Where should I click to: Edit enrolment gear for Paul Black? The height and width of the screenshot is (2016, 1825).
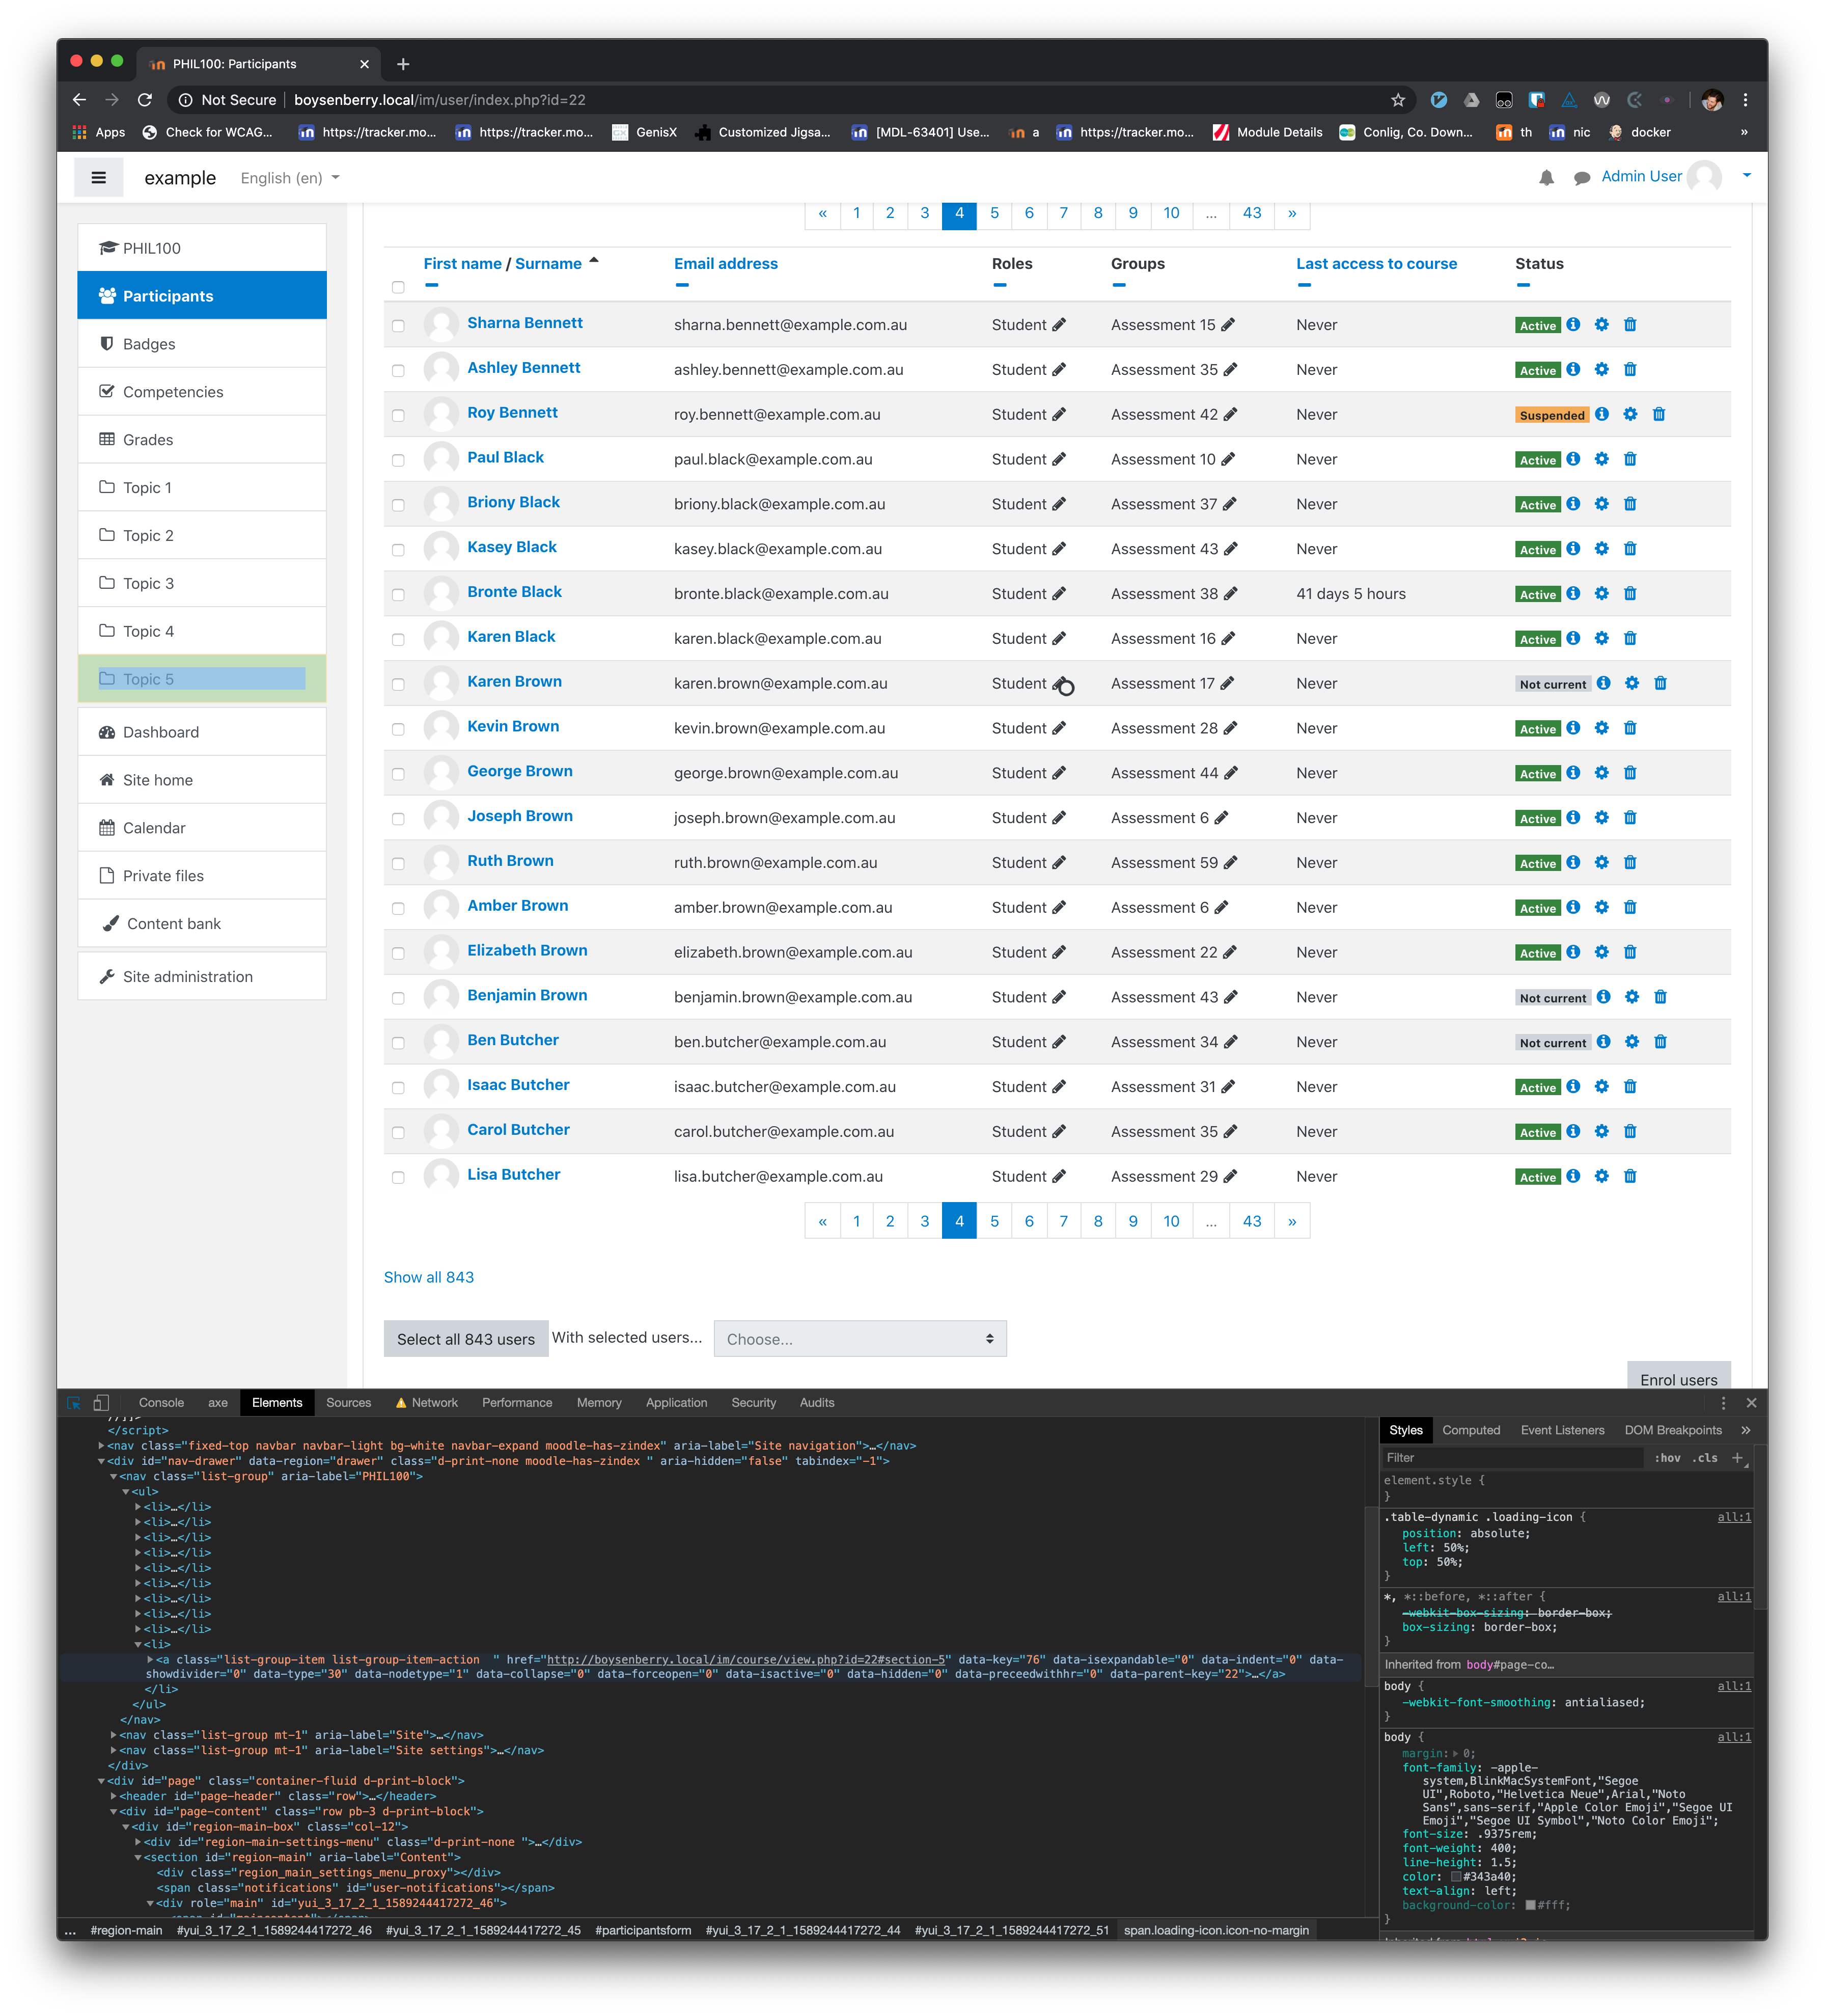[x=1601, y=459]
